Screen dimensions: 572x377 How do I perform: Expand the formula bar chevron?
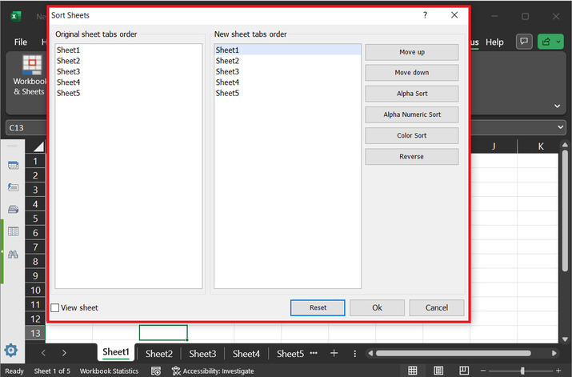coord(560,127)
